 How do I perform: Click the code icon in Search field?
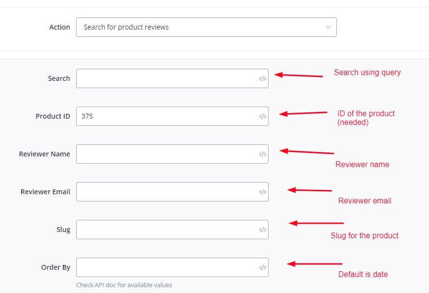pos(262,78)
